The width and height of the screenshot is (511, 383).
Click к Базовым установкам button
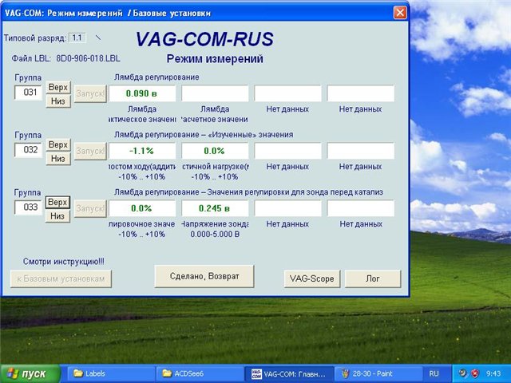(61, 278)
